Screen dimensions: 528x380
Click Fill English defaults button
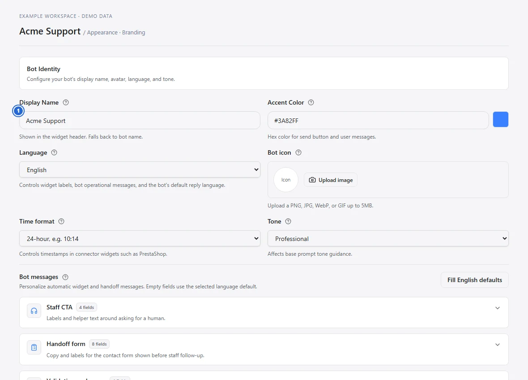(x=474, y=280)
